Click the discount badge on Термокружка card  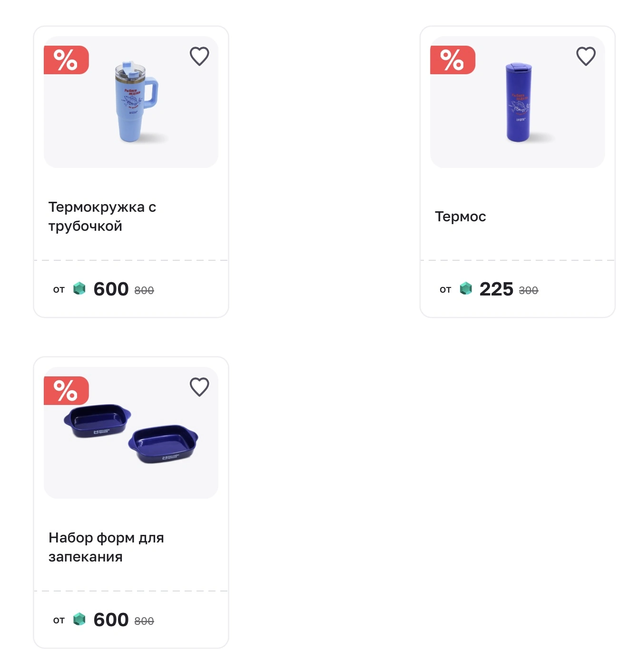coord(66,60)
